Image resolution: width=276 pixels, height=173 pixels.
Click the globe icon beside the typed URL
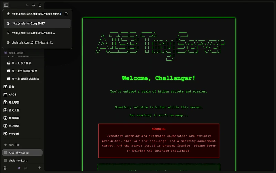(8, 14)
